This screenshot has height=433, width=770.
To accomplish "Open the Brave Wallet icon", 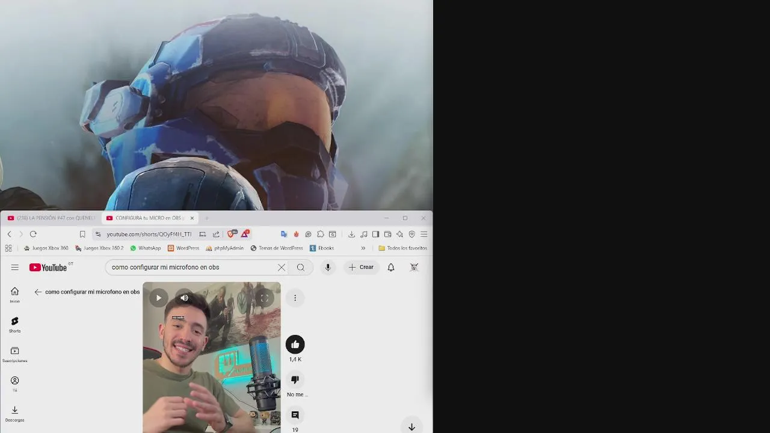I will (387, 234).
